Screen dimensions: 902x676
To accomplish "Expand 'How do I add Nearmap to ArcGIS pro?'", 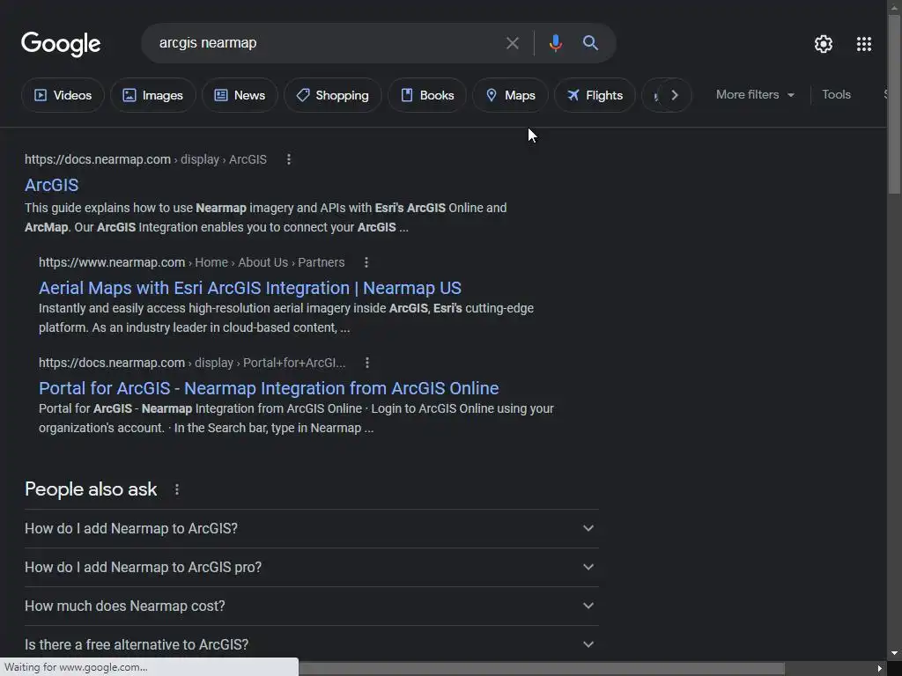I will pyautogui.click(x=311, y=568).
